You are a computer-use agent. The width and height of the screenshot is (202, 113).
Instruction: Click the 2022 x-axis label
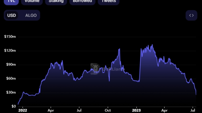click(23, 110)
